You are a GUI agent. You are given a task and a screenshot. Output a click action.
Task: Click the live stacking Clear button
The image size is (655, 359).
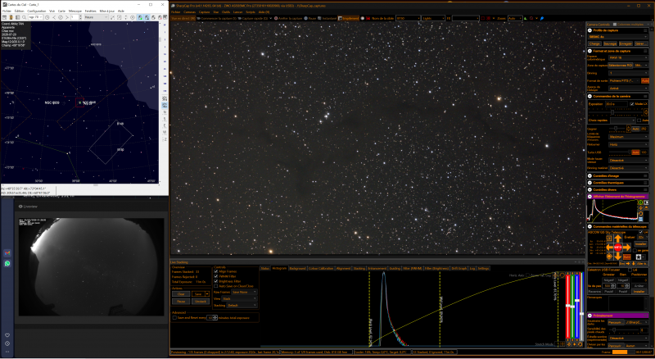click(181, 294)
